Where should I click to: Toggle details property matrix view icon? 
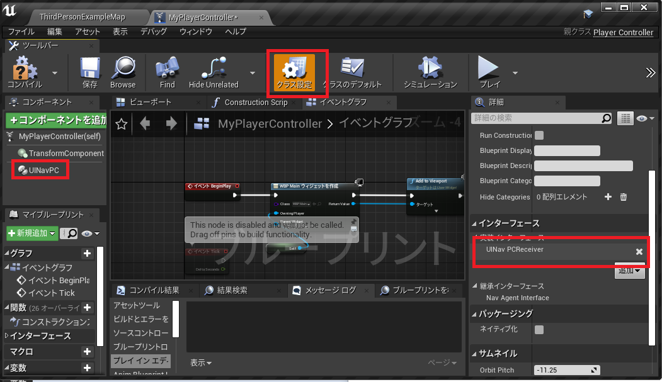coord(625,118)
